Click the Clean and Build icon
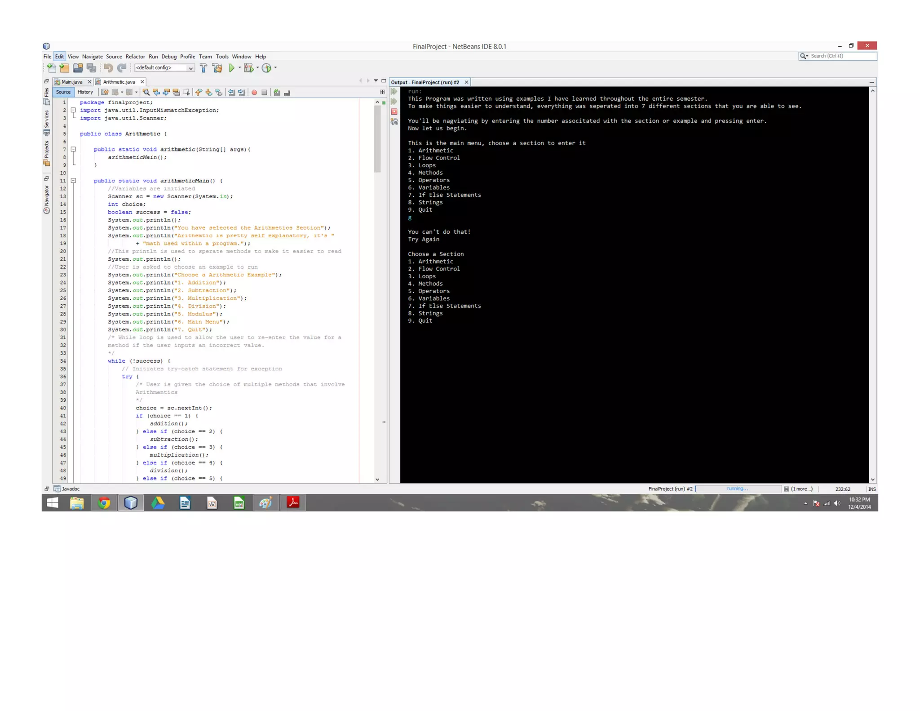The image size is (920, 711). (x=217, y=68)
